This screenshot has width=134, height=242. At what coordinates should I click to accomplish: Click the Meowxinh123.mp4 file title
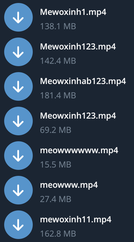point(78,116)
